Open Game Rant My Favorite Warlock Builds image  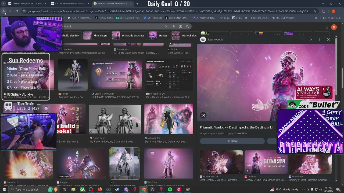[115, 119]
